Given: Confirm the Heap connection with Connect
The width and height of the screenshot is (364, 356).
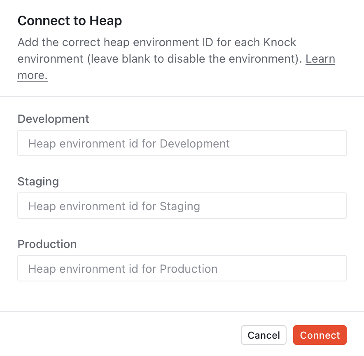Looking at the screenshot, I should (x=320, y=335).
